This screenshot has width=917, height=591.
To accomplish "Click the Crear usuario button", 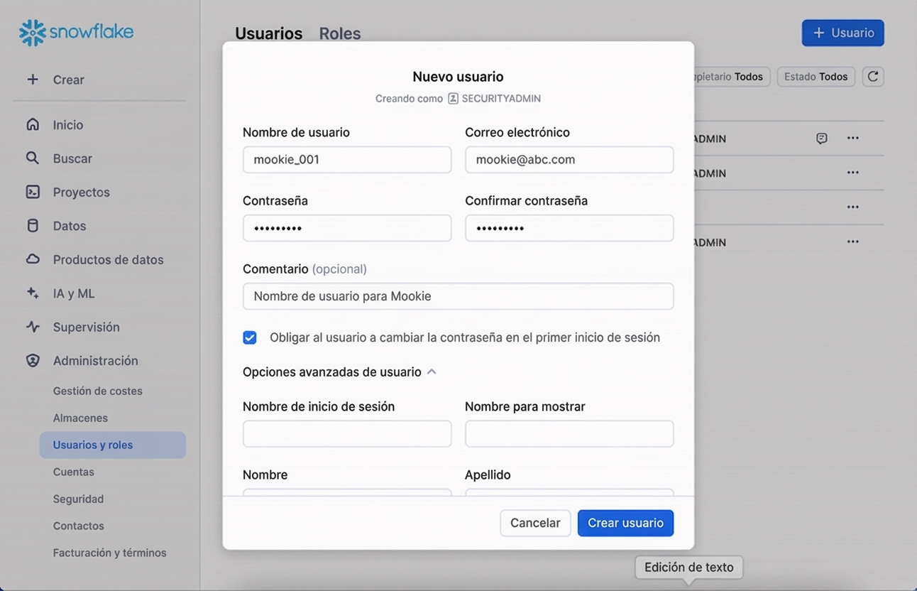I will 625,523.
